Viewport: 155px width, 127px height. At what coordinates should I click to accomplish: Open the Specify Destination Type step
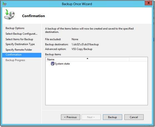(20, 44)
